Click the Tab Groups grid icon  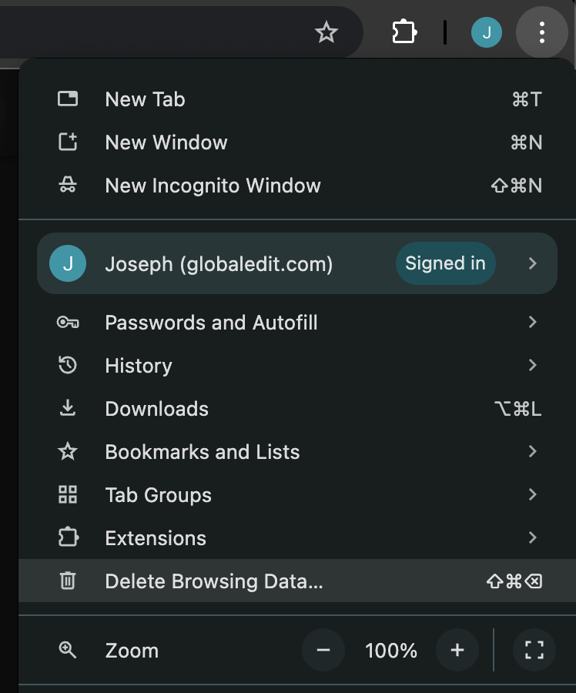68,495
